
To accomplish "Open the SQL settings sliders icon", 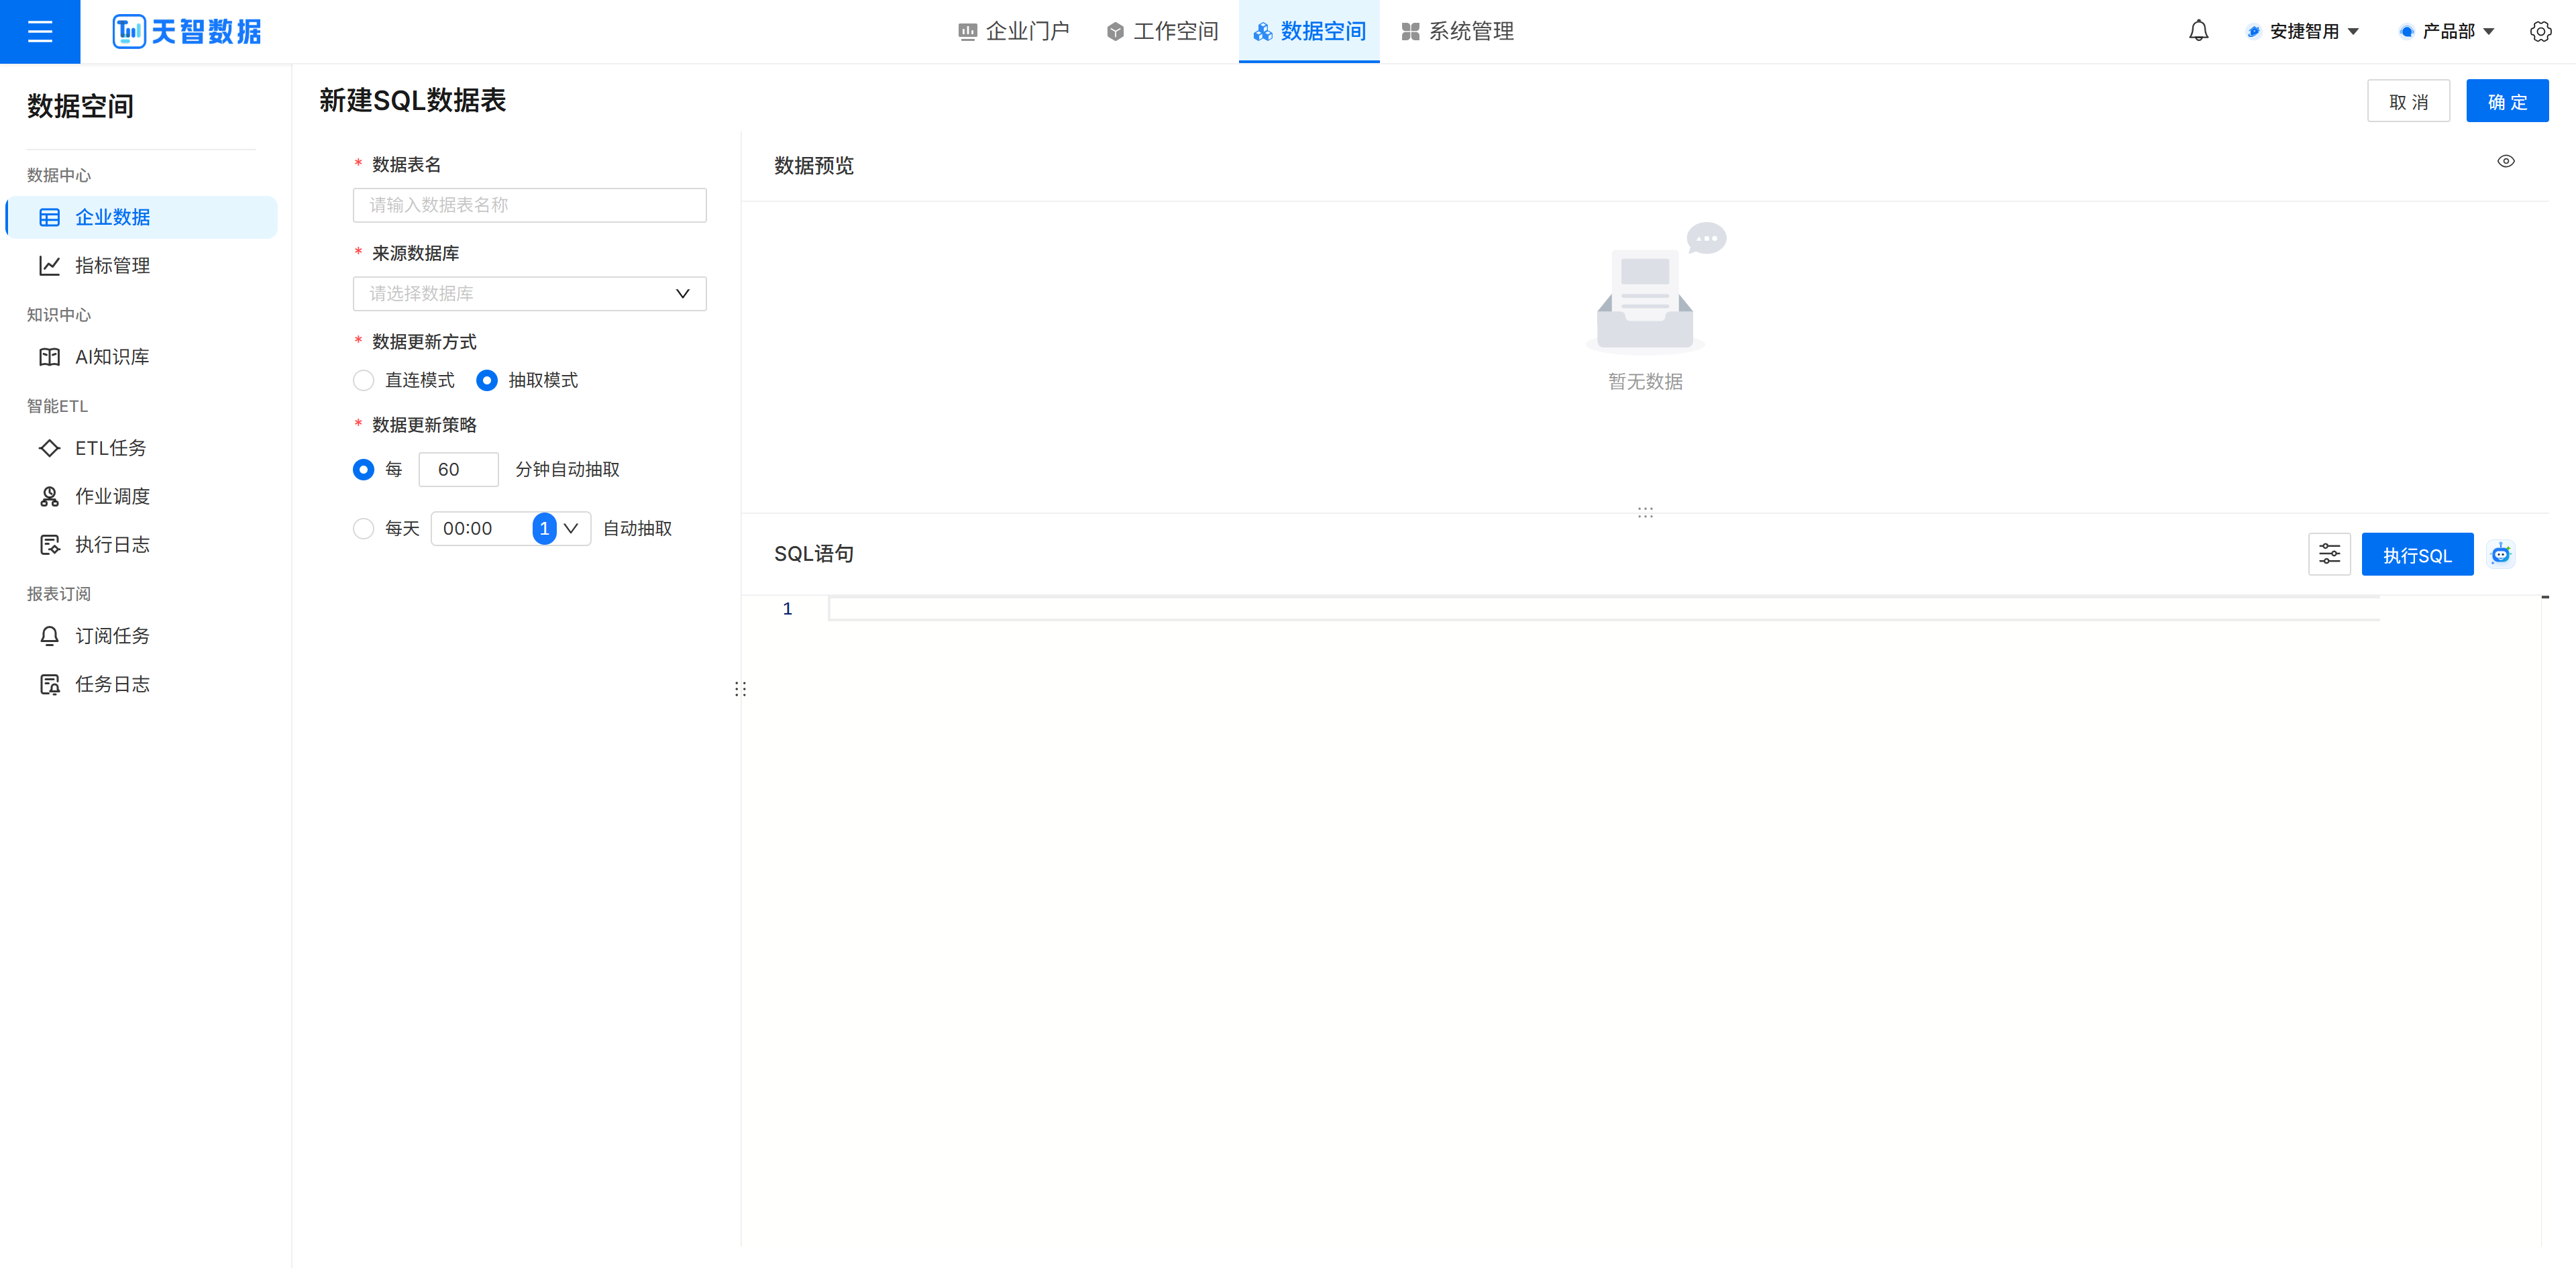I will 2329,554.
